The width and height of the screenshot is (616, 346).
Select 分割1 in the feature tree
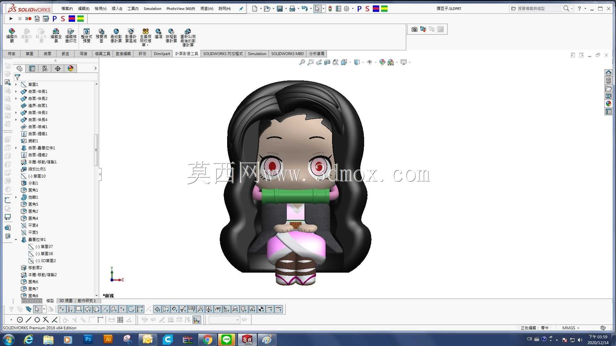click(x=33, y=183)
